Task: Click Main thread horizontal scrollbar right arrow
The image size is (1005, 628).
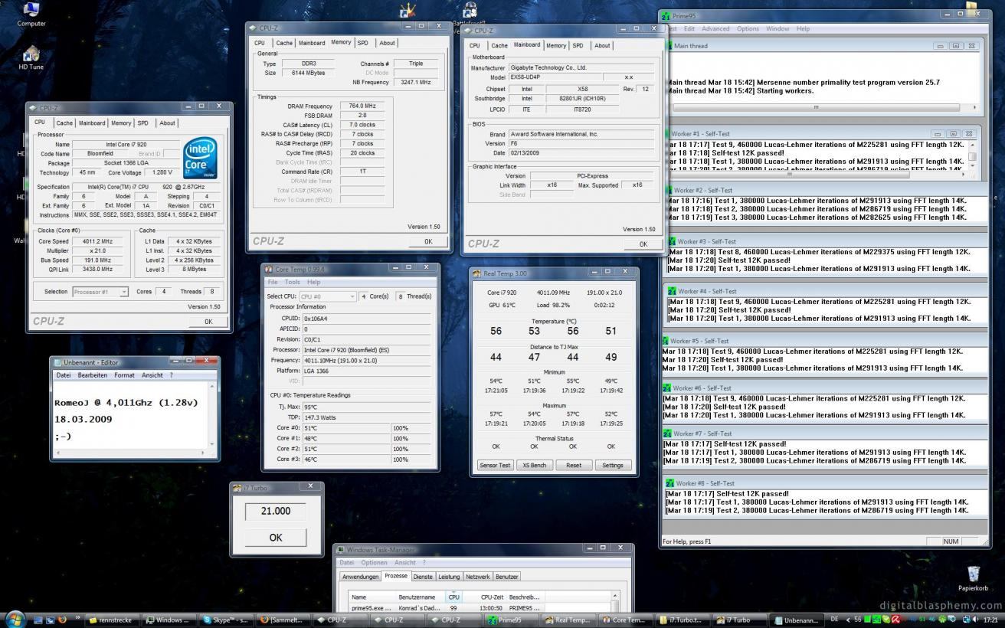Action: [x=974, y=107]
